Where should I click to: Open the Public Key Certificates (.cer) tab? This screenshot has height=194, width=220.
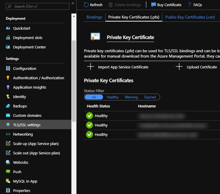tap(190, 17)
